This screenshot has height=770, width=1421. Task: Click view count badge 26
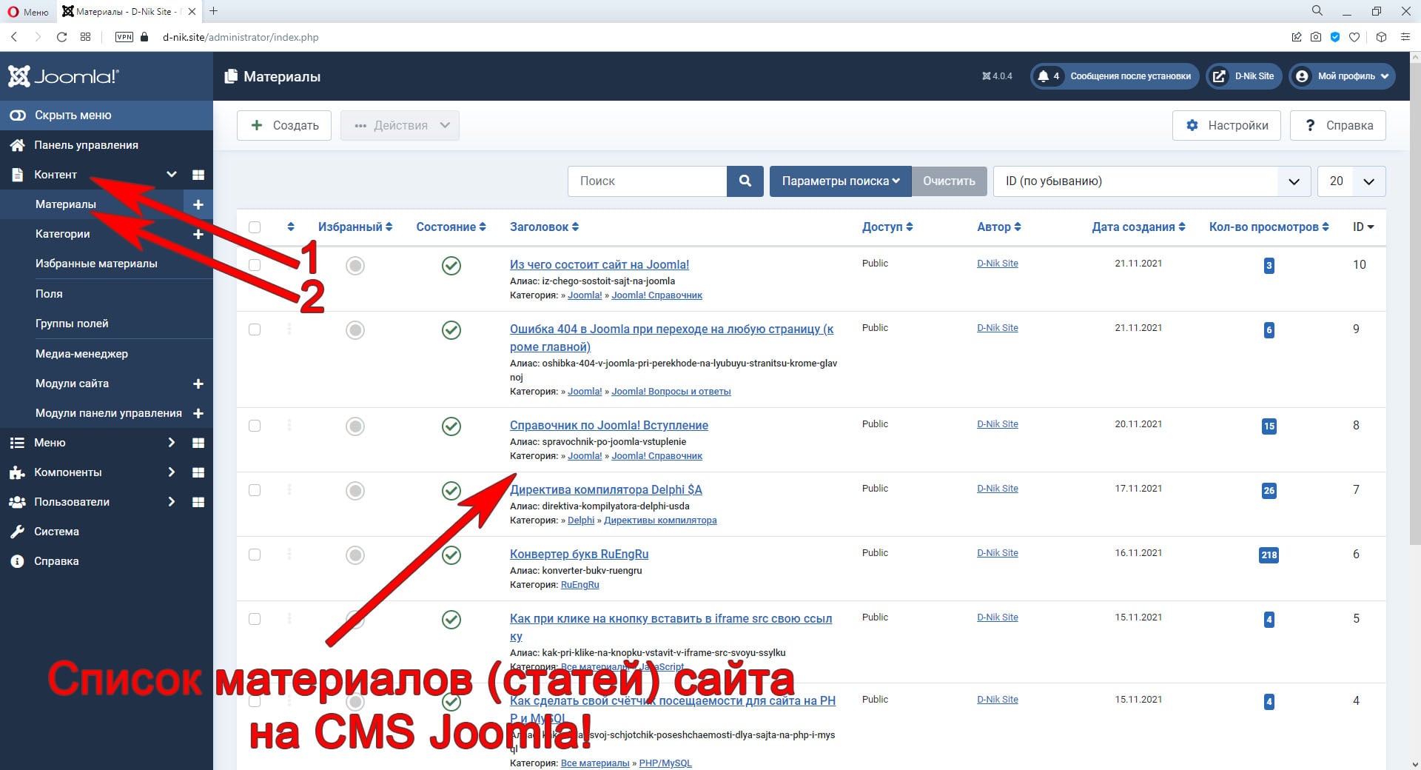point(1269,490)
